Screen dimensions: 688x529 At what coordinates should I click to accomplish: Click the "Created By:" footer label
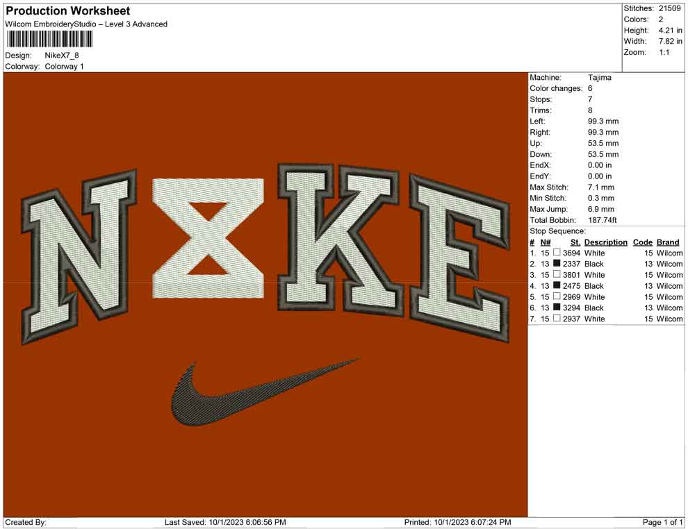click(26, 522)
